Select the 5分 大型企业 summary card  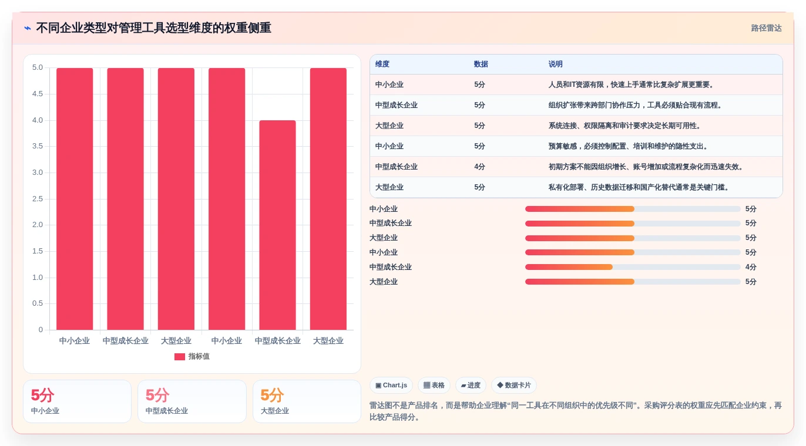click(307, 401)
